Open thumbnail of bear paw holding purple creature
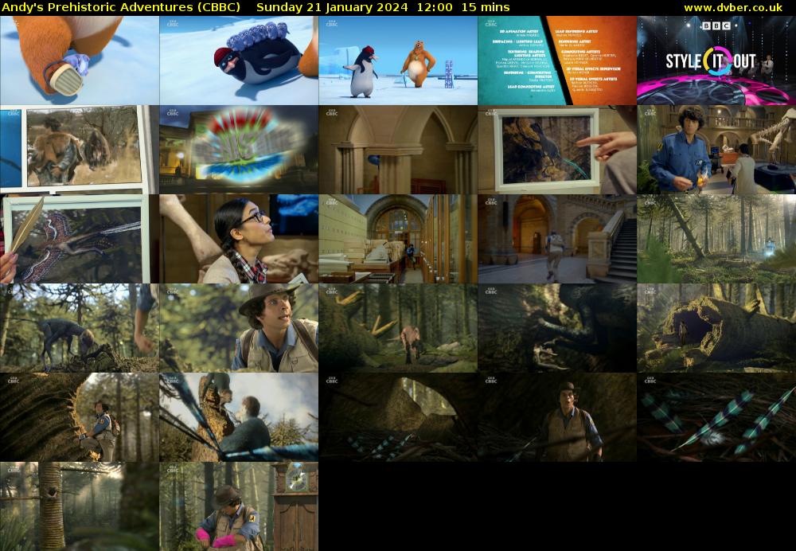796x551 pixels. click(80, 61)
